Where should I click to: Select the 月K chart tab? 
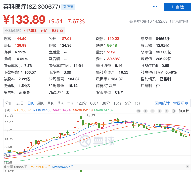coord(50,103)
